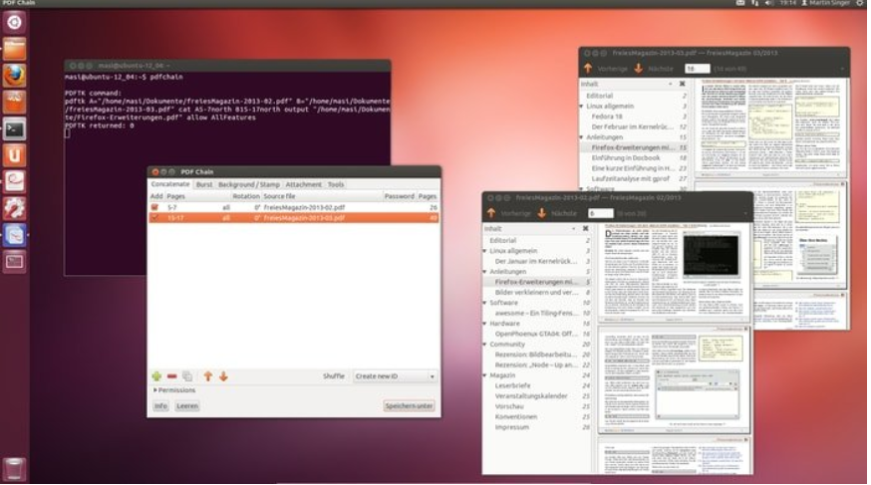Close the Inhalt sidebar in the 03/2013 viewer
This screenshot has width=871, height=485.
tap(682, 84)
